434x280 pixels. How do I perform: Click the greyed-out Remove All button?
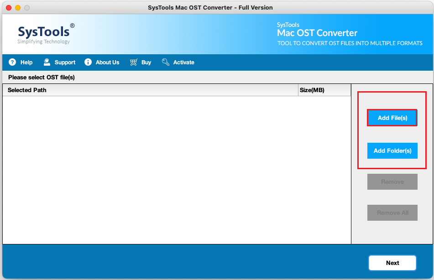coord(392,213)
